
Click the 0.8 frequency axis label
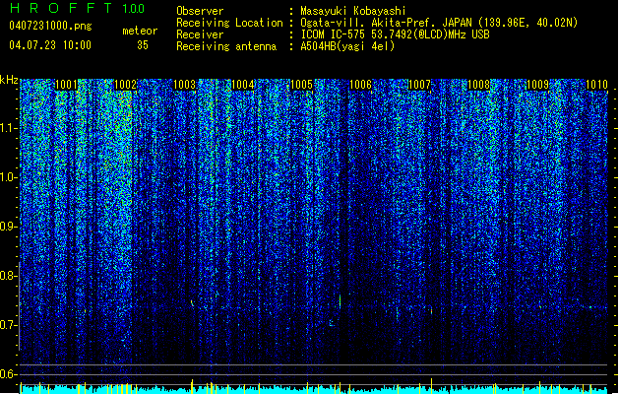[8, 276]
